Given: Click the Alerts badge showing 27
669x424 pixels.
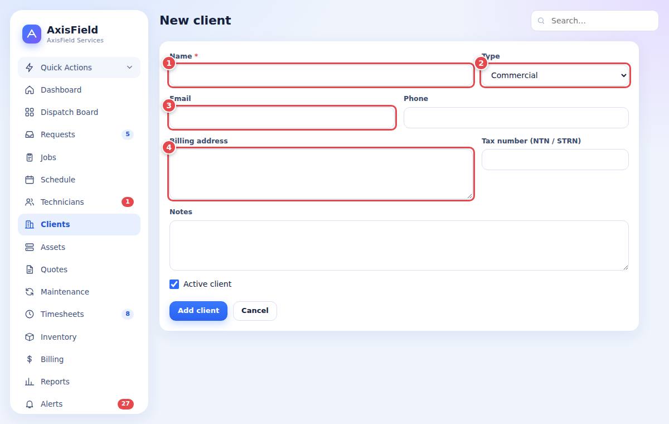Looking at the screenshot, I should pyautogui.click(x=125, y=404).
